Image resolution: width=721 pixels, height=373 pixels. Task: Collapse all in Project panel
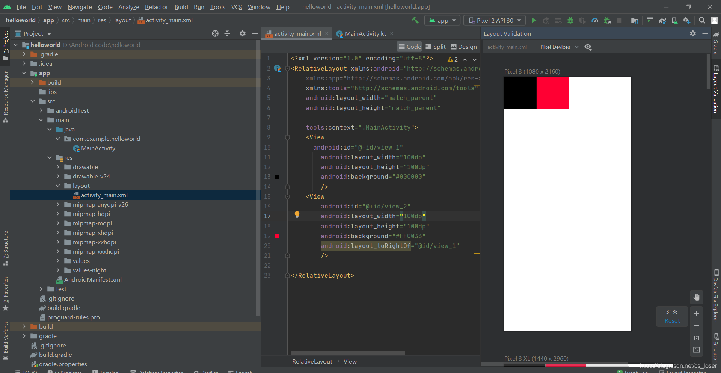tap(227, 33)
